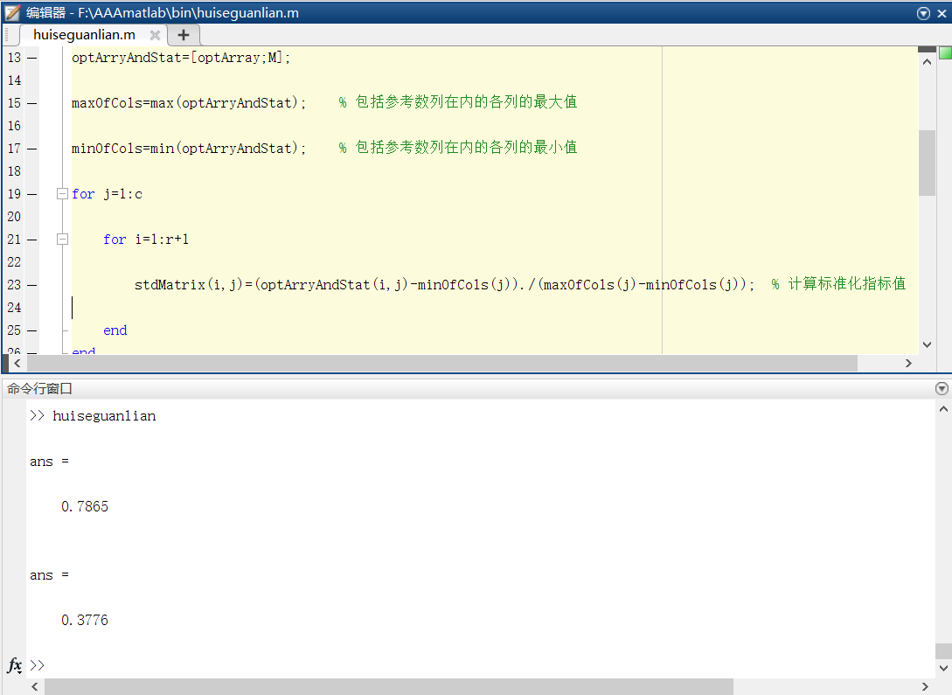Select the huiseguanlian.m file tab
The width and height of the screenshot is (952, 695).
point(84,35)
